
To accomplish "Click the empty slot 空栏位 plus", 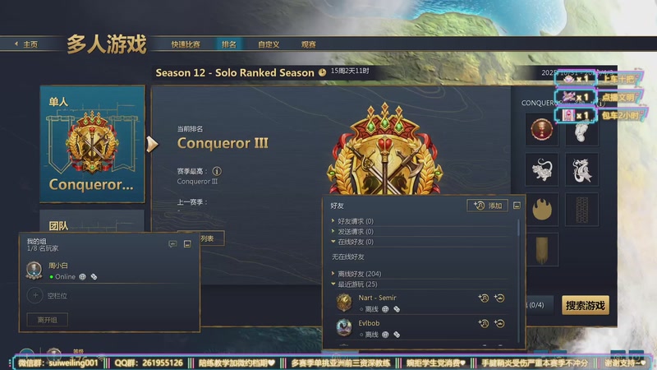I will [35, 295].
